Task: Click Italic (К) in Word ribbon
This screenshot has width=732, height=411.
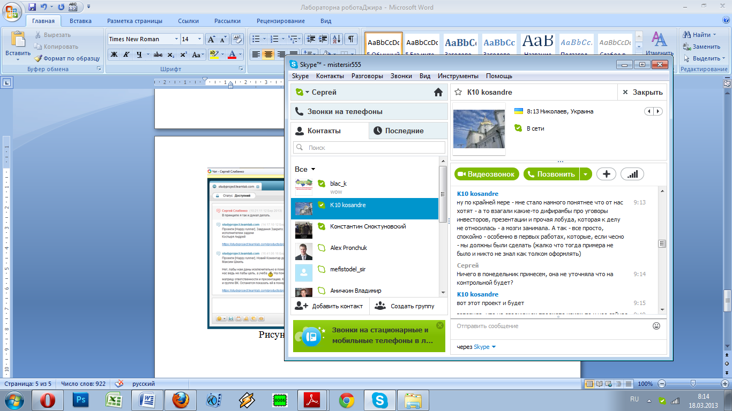Action: point(126,55)
